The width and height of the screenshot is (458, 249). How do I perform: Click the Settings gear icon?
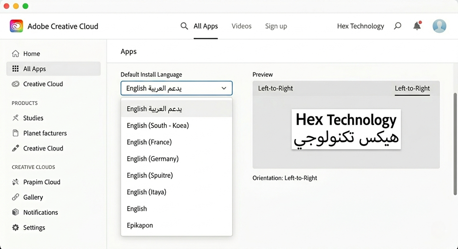[16, 227]
